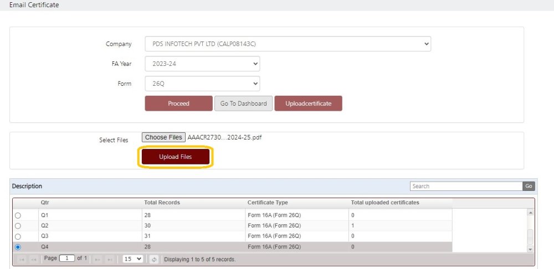Go to next page in grid pager
Screen dimensions: 554x269
pos(98,260)
